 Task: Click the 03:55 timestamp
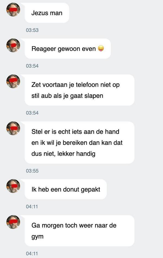[32, 171]
